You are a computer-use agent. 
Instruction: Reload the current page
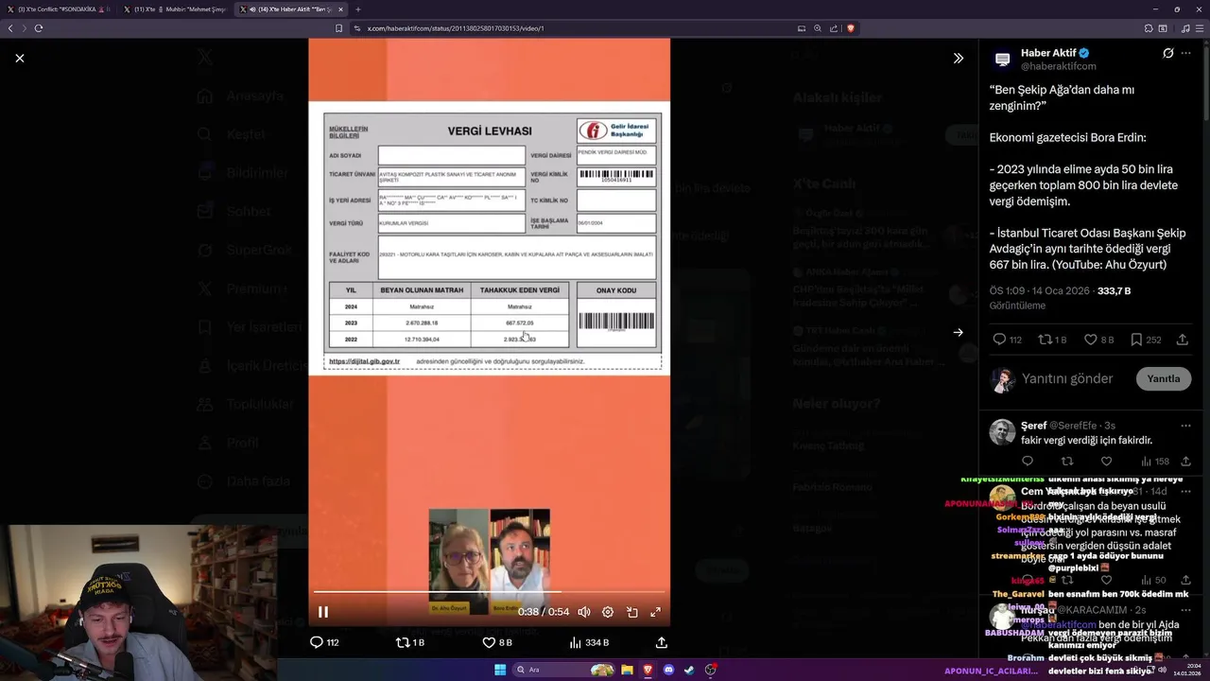39,28
